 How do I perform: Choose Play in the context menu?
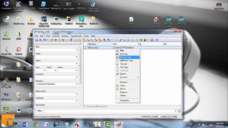pos(128,50)
